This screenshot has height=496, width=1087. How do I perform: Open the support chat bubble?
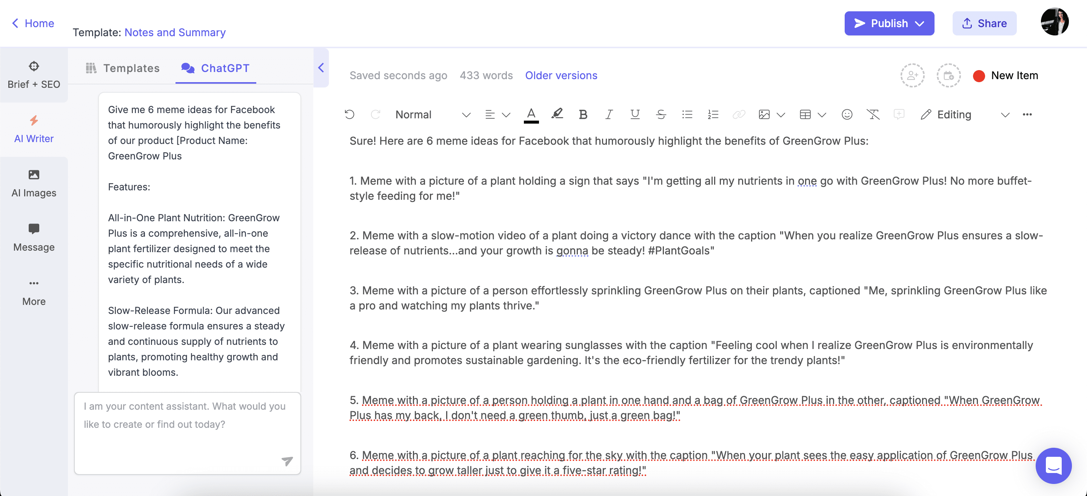1053,465
